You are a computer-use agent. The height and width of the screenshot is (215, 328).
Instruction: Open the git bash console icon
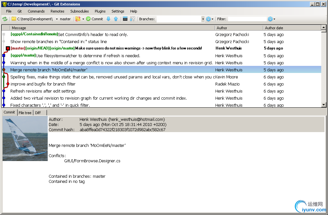[x=125, y=19]
